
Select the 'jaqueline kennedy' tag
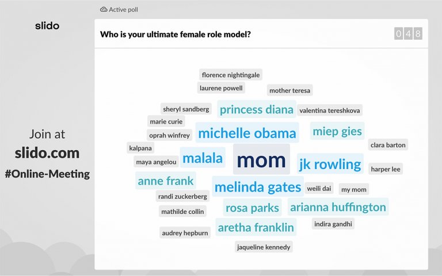click(x=264, y=247)
